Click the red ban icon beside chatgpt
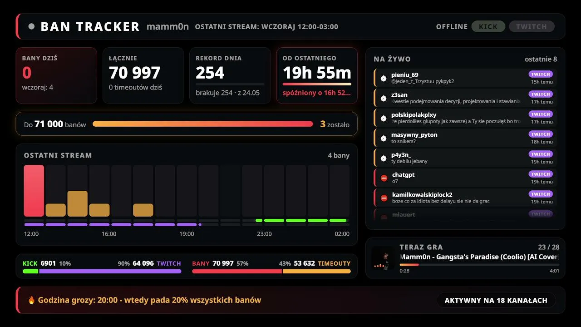The width and height of the screenshot is (581, 327). [x=384, y=178]
